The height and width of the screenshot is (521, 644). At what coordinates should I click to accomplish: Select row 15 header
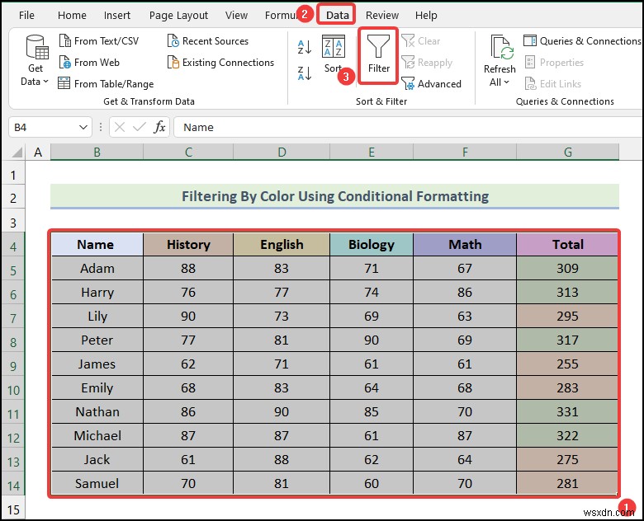pos(13,510)
